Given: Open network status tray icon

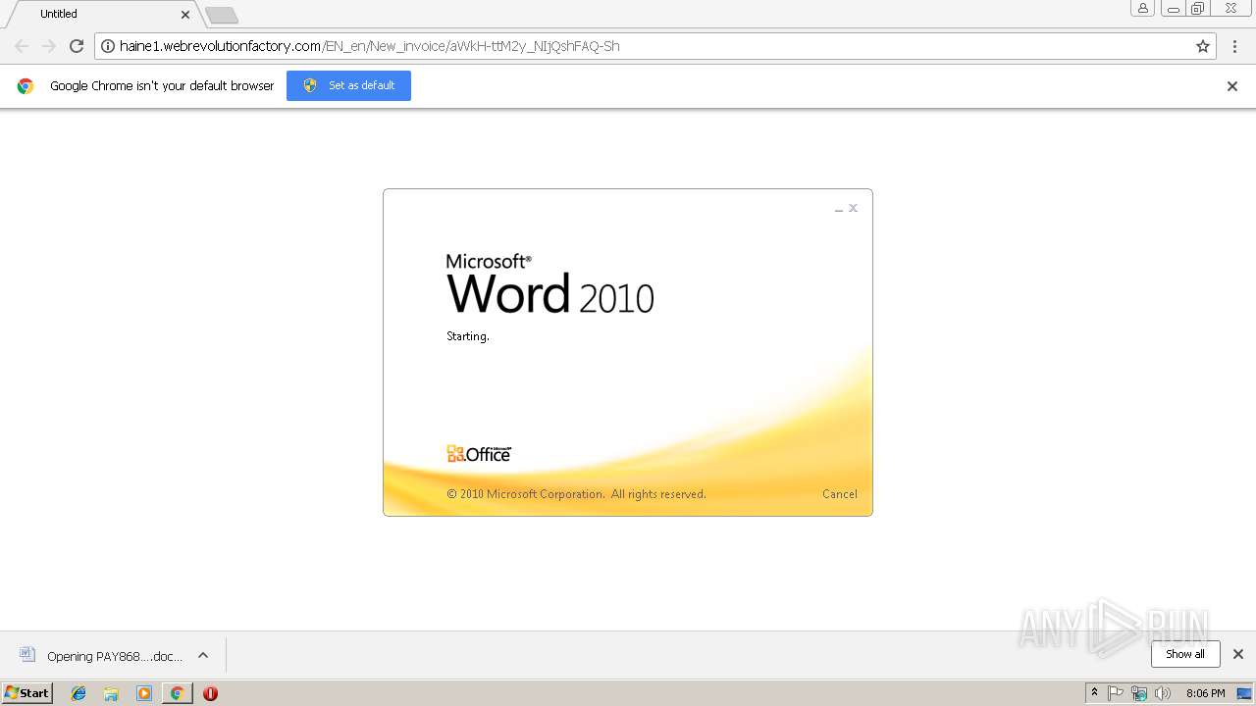Looking at the screenshot, I should 1139,693.
